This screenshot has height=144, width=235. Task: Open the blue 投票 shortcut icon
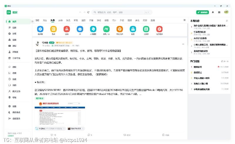(133, 29)
